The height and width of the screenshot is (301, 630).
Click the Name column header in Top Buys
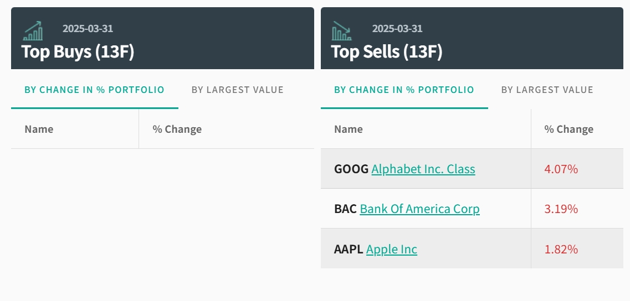click(39, 129)
